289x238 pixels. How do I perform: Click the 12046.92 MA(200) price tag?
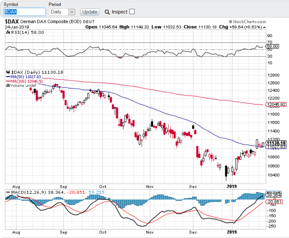click(x=276, y=105)
